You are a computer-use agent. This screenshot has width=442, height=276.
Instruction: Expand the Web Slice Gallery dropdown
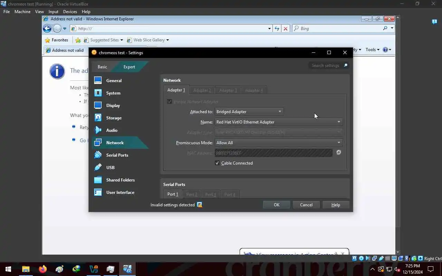point(167,40)
